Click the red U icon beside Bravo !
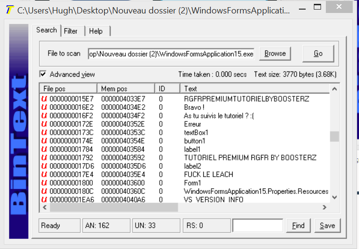Image resolution: width=359 pixels, height=249 pixels. pos(44,107)
